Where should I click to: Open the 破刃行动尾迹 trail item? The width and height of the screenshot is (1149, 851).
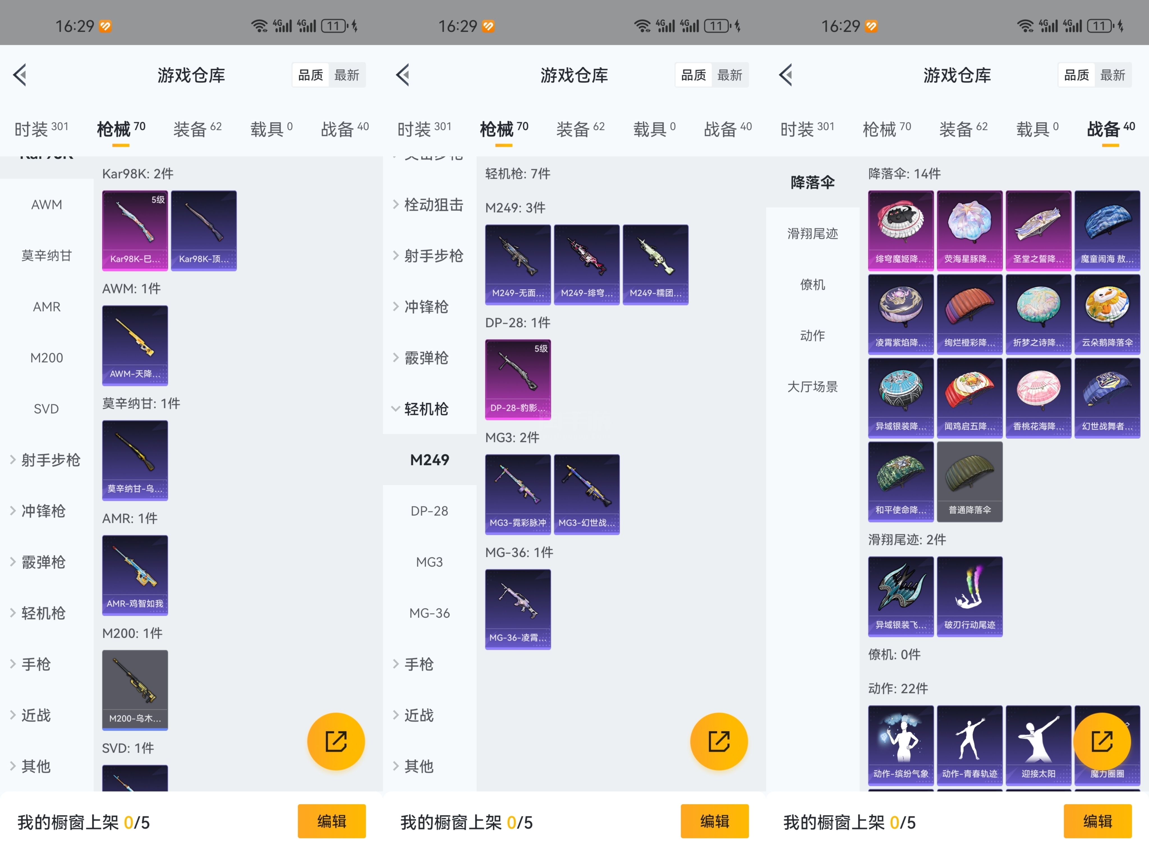(x=970, y=597)
